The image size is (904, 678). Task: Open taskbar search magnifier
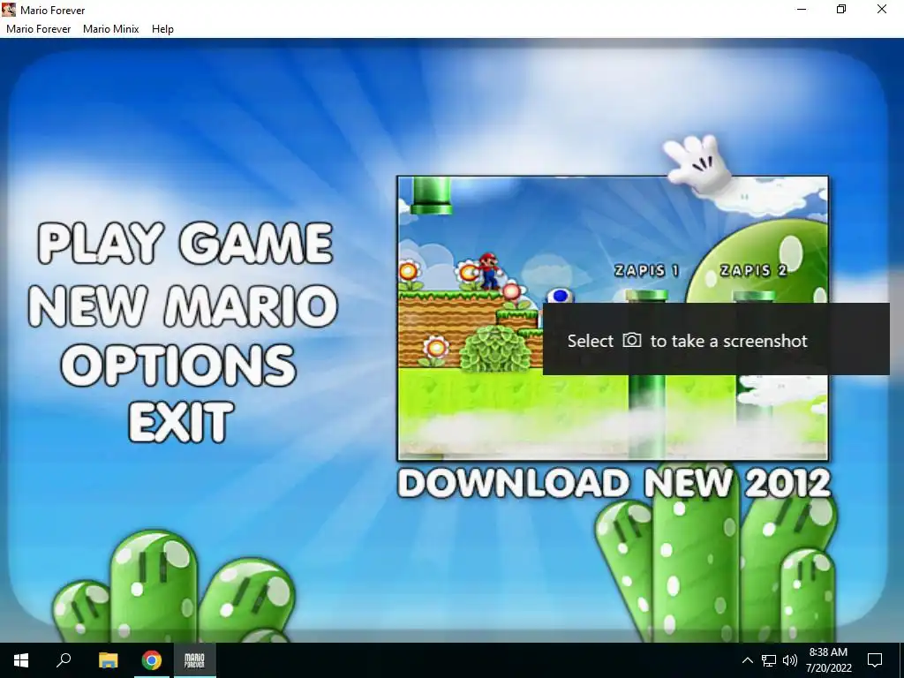point(64,660)
